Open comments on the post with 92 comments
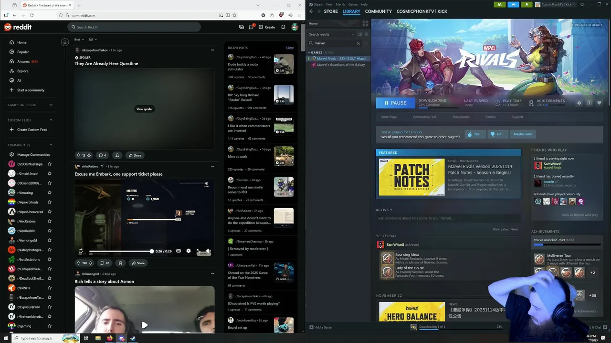This screenshot has width=611, height=343. point(105,263)
